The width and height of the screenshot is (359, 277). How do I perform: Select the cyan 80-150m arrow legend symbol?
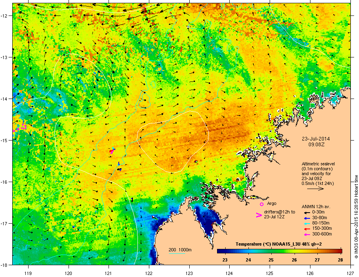point(307,223)
